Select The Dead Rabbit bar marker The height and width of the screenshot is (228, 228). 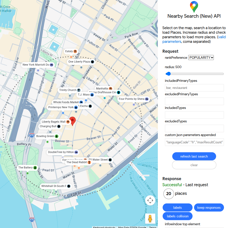pyautogui.click(x=79, y=162)
